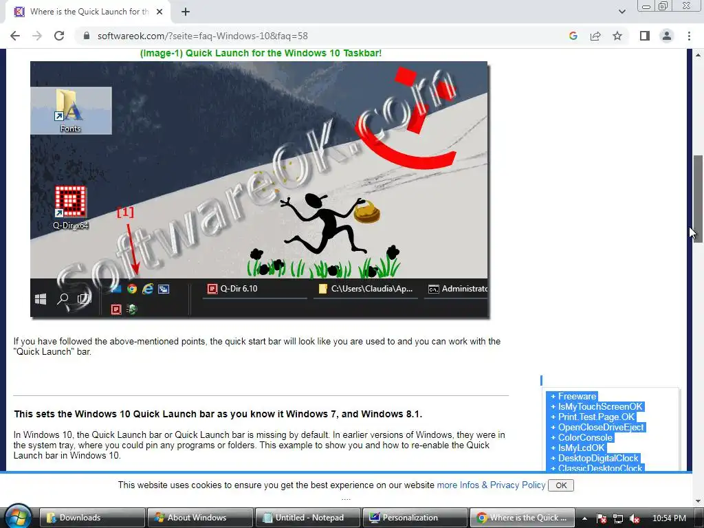Image resolution: width=704 pixels, height=528 pixels.
Task: Open the IsMyTouchScreenOK link
Action: (x=599, y=407)
